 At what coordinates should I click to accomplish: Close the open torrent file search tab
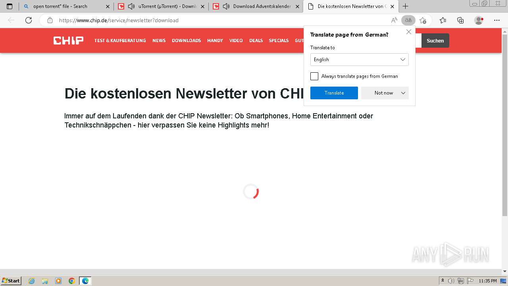pos(108,6)
